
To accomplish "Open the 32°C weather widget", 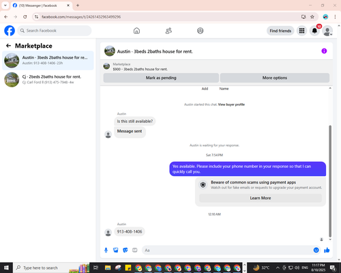I will coord(261,268).
